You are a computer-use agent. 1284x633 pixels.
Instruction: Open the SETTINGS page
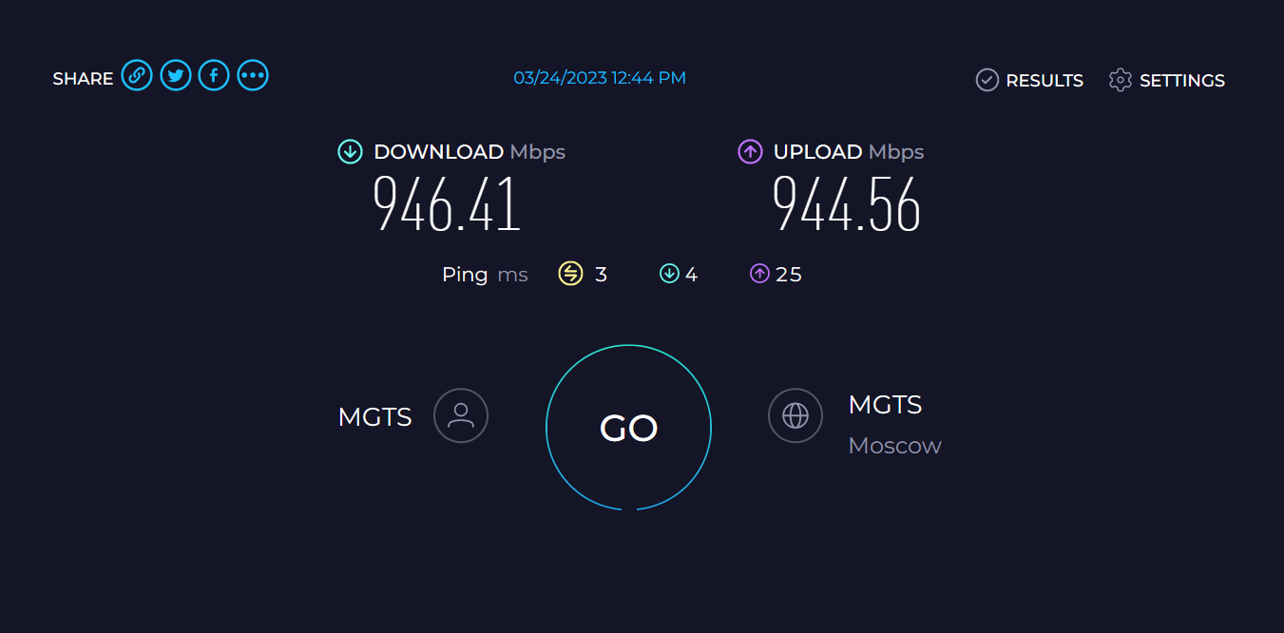click(1182, 81)
